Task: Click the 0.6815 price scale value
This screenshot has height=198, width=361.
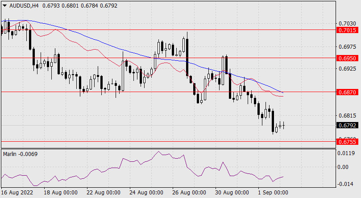Action: pos(347,115)
